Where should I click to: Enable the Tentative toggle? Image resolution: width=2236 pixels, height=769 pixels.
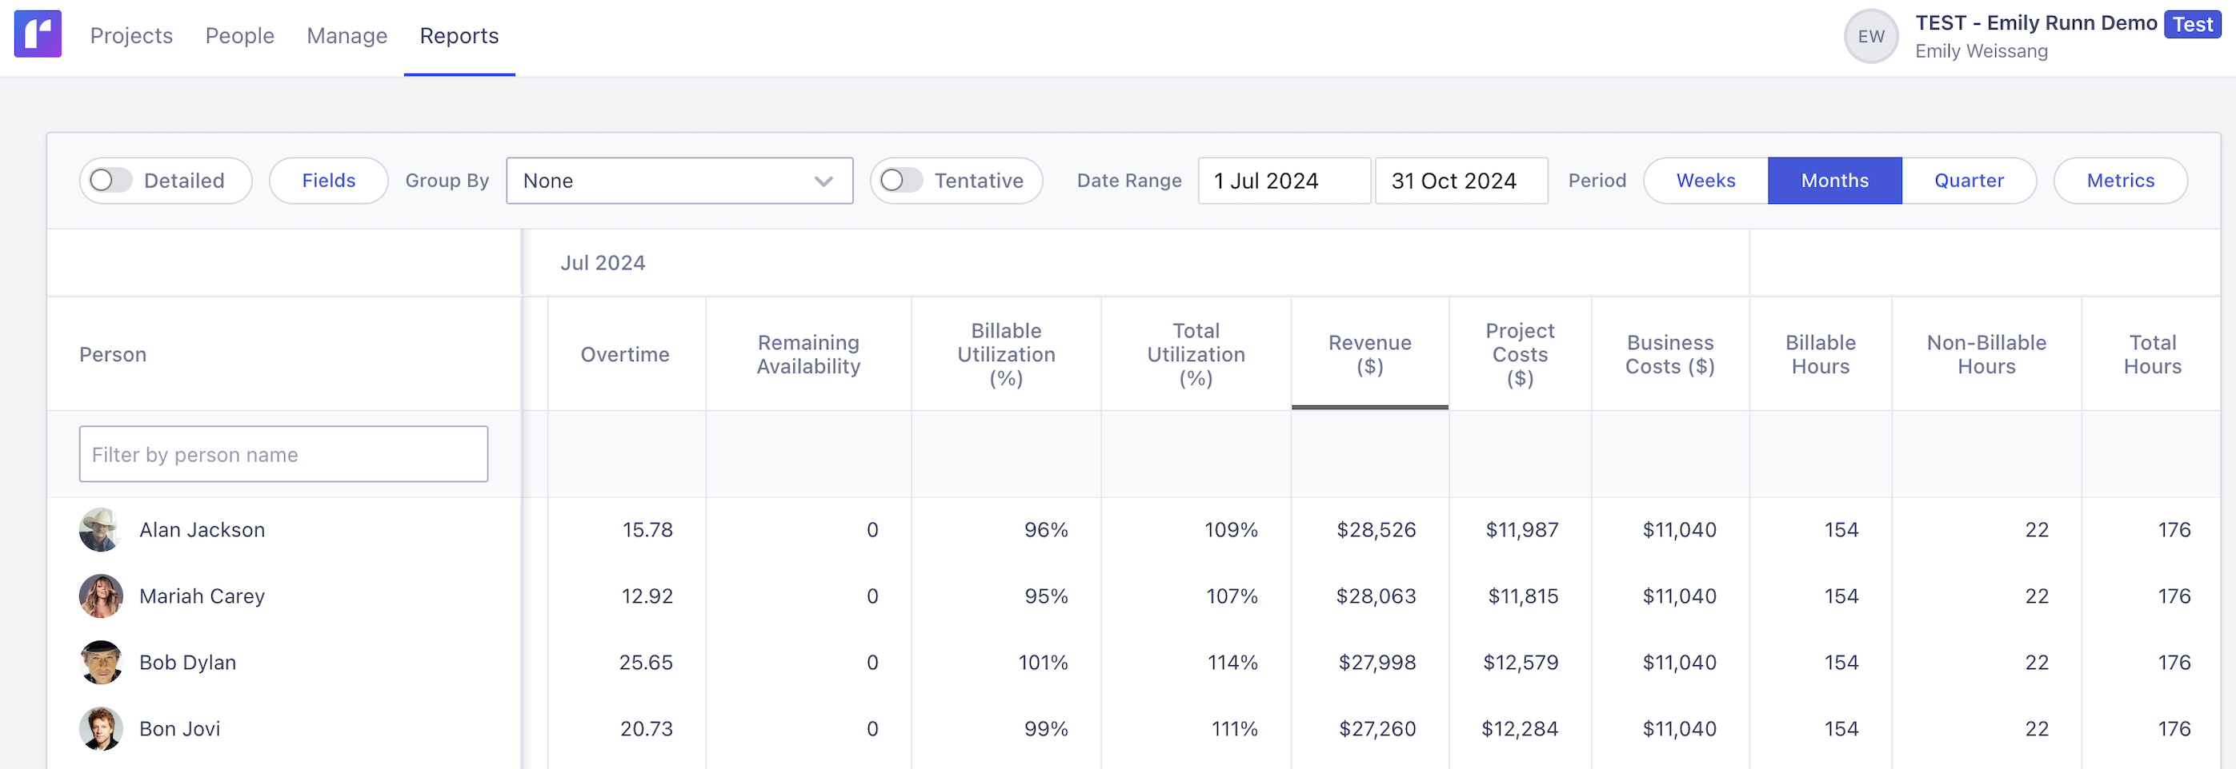point(901,181)
